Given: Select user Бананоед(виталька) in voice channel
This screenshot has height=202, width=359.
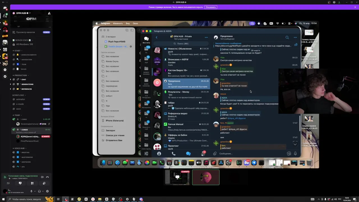Looking at the screenshot, I should [x=33, y=124].
